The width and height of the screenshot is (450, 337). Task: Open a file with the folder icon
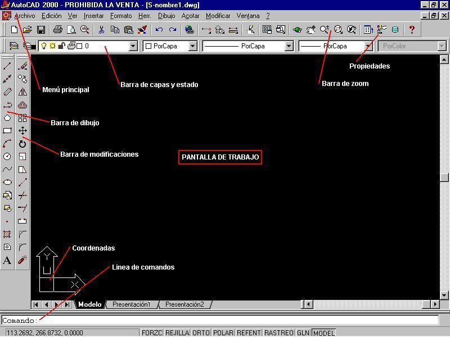[x=27, y=30]
